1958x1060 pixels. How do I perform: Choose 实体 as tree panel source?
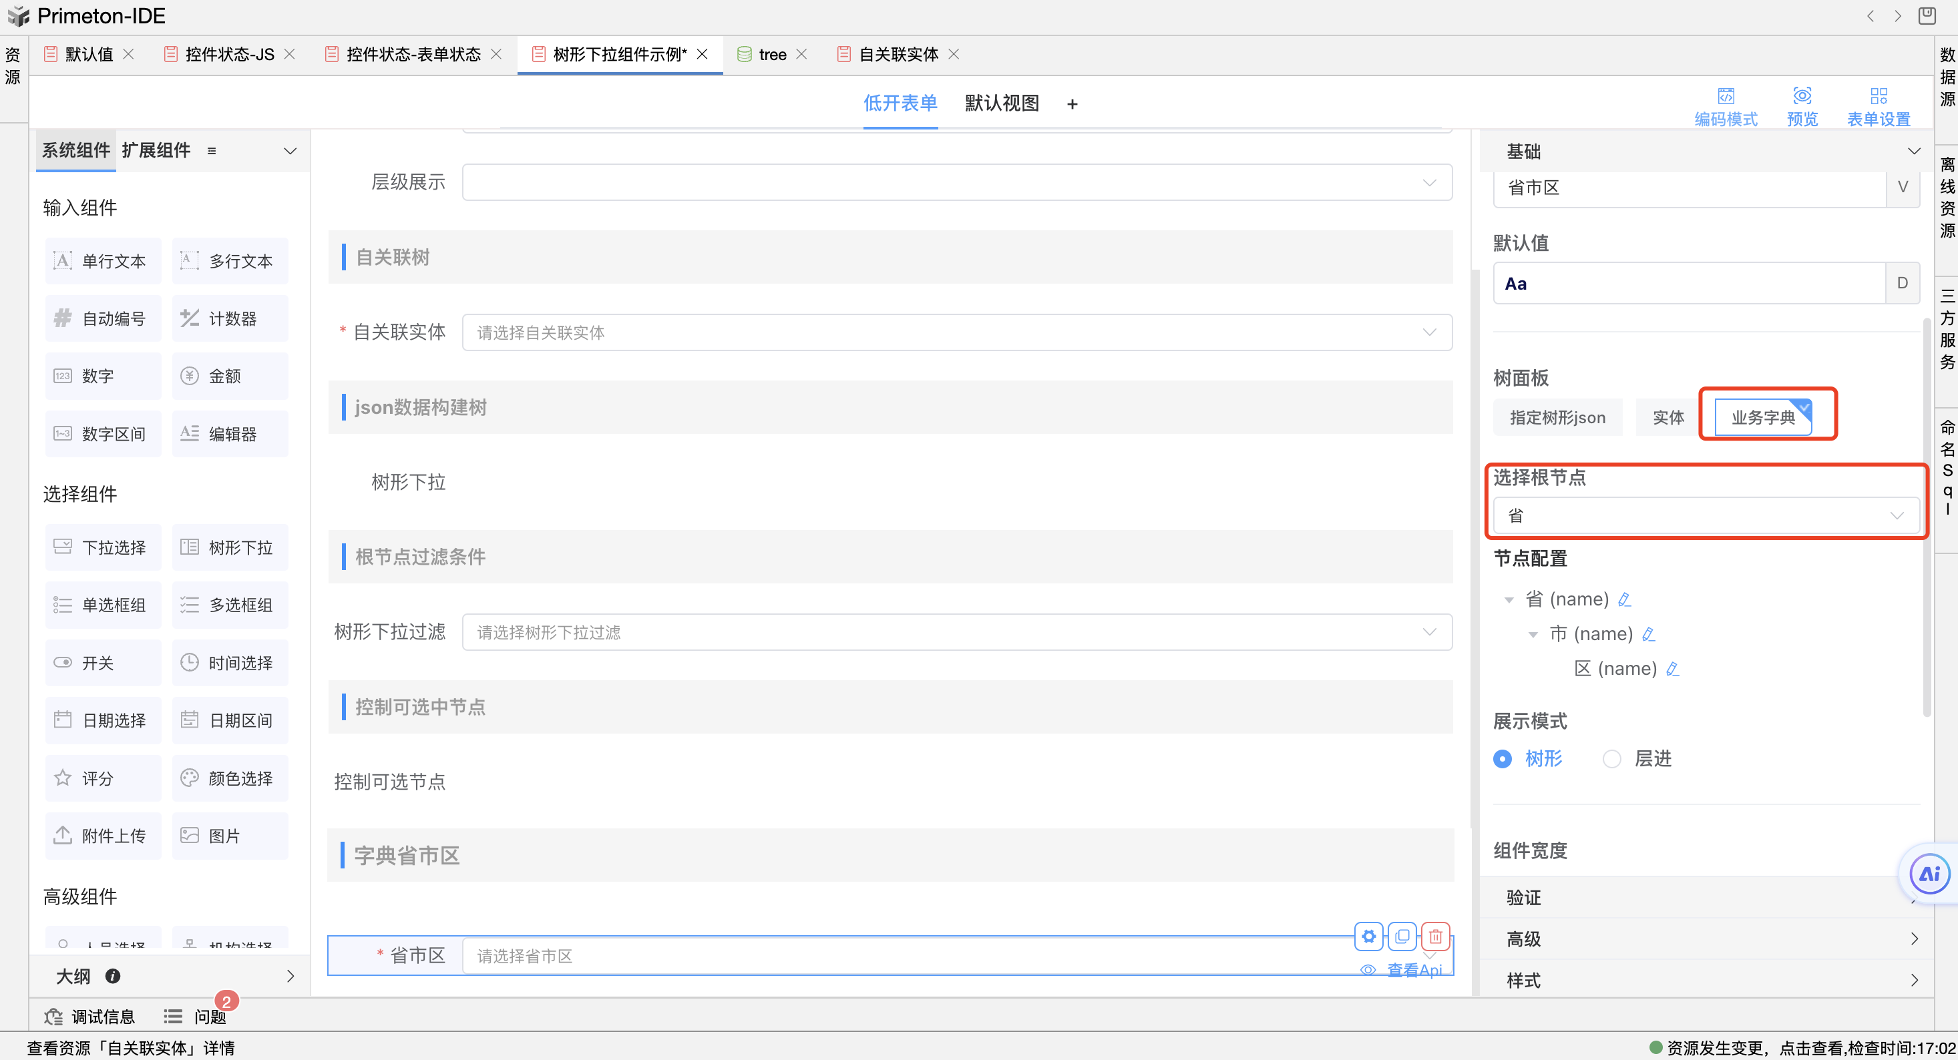point(1668,417)
